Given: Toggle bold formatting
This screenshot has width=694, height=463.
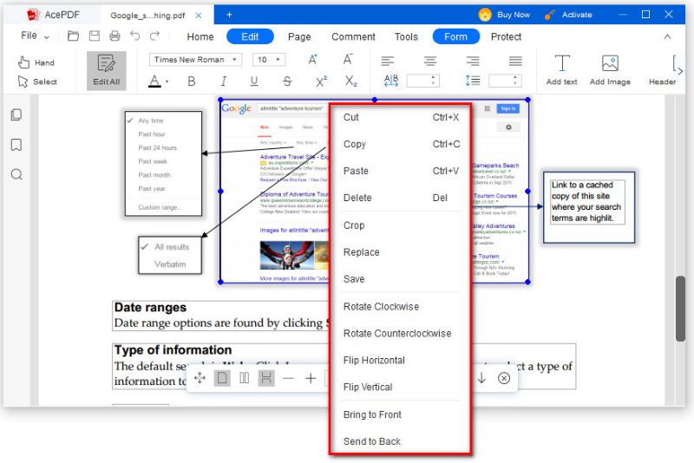Looking at the screenshot, I should [x=191, y=82].
